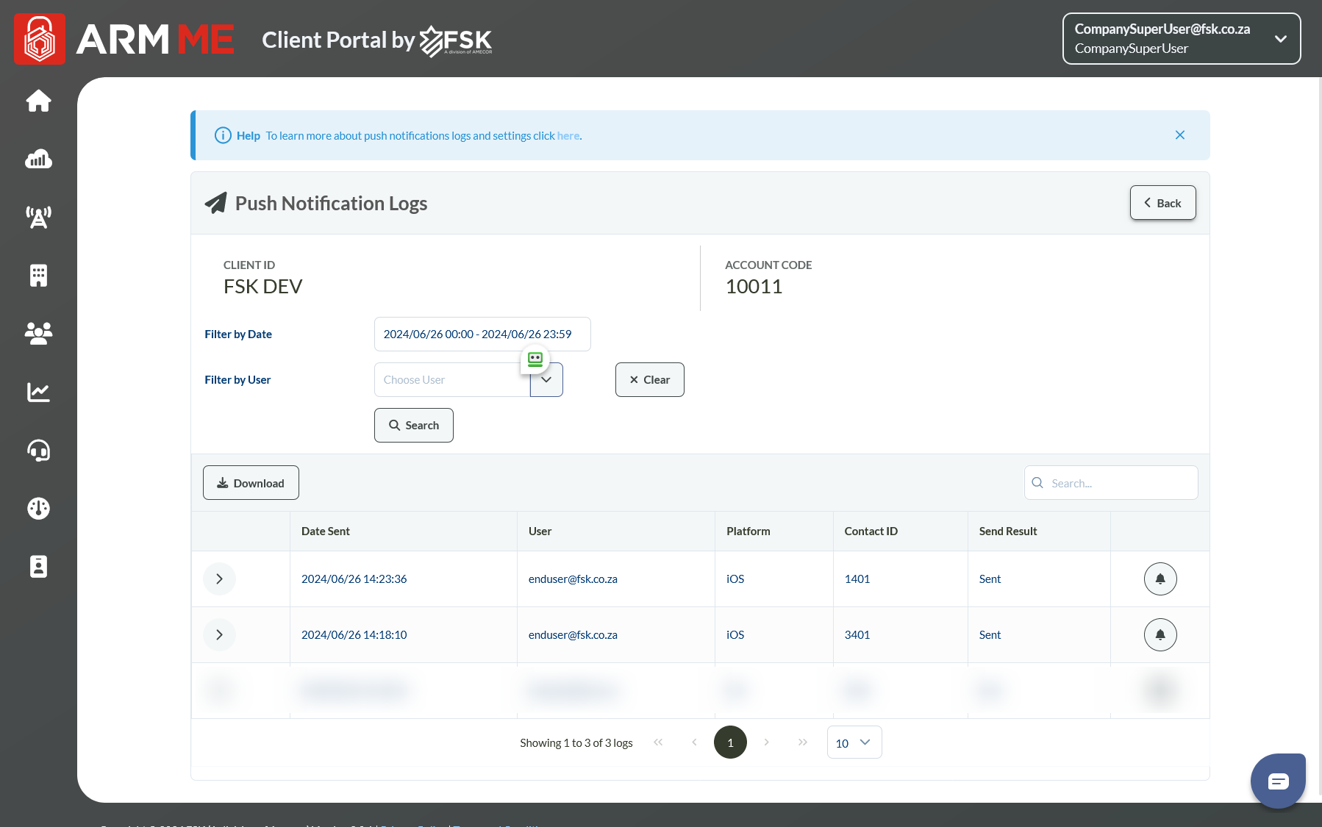
Task: Open the CompanySuperUser account menu
Action: [1181, 38]
